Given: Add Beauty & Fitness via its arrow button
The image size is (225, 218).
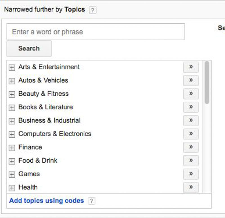Looking at the screenshot, I should point(191,94).
